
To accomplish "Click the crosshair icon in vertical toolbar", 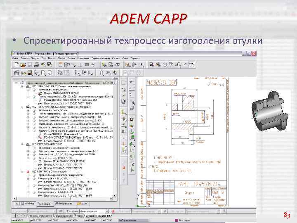I will (x=124, y=138).
